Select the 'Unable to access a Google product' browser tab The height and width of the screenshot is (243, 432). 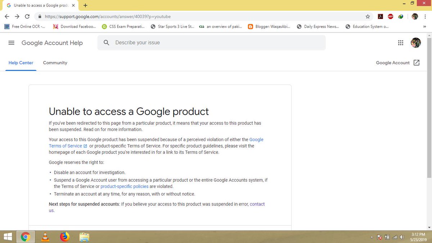coord(41,5)
